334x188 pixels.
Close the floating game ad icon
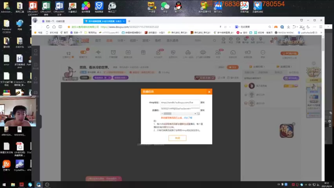click(x=294, y=124)
